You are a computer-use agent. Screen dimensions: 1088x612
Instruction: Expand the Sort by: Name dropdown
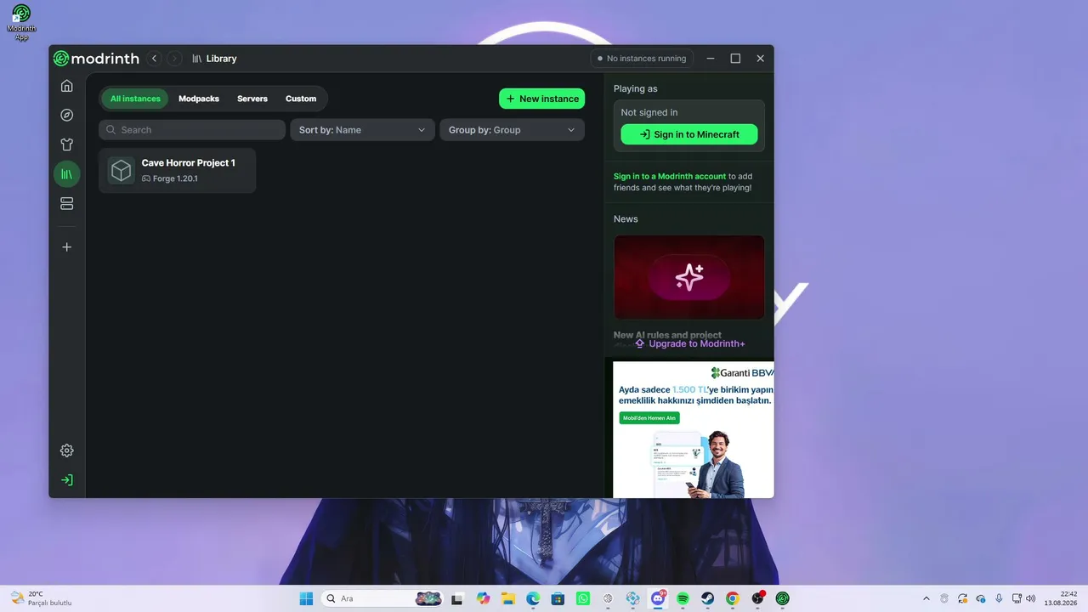click(362, 130)
